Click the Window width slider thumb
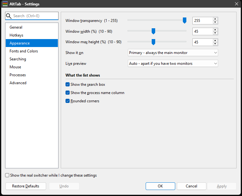This screenshot has height=196, width=242. (153, 31)
